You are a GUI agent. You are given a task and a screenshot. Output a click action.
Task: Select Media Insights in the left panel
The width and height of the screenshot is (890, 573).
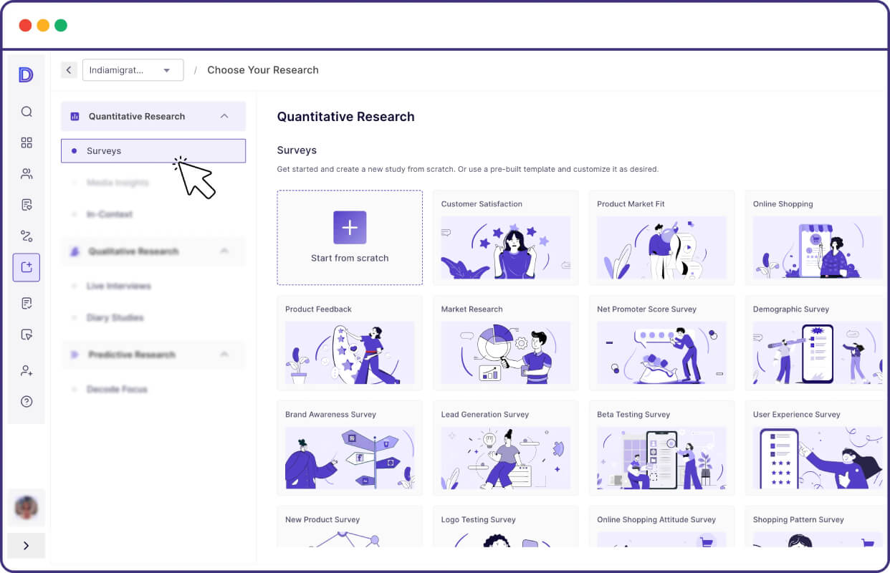[x=118, y=183]
